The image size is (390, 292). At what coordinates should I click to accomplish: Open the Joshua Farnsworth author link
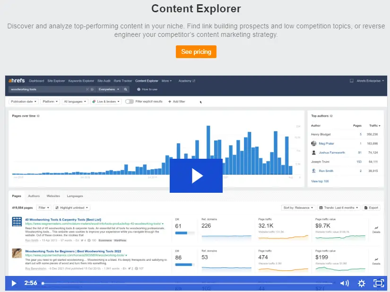coord(332,153)
